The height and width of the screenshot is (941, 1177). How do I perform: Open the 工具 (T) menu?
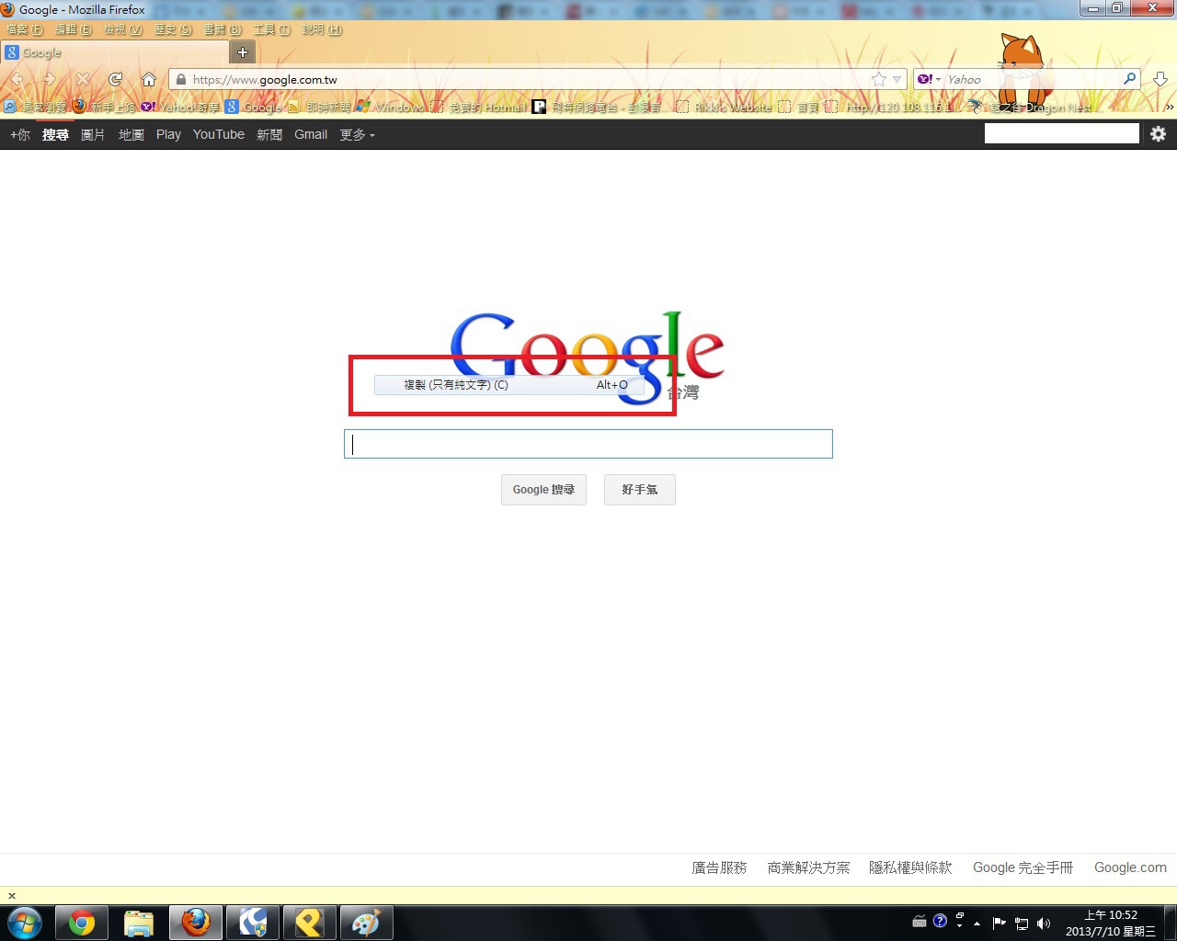(271, 29)
